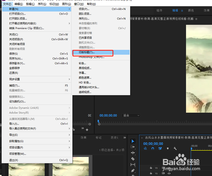
Task: Open the 编辑 workspace menu icon
Action: (x=182, y=11)
